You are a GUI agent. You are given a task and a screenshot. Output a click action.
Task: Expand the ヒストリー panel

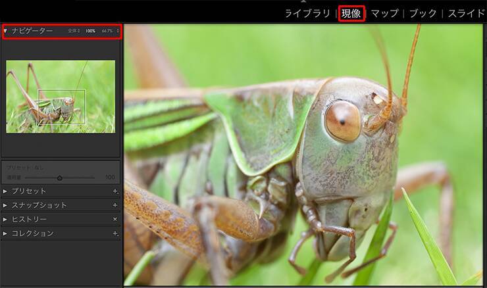pyautogui.click(x=6, y=219)
